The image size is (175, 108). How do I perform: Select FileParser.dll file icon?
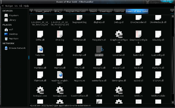[79, 34]
